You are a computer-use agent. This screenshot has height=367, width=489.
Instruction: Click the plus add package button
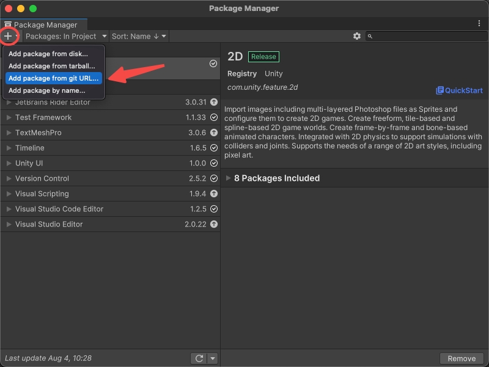pyautogui.click(x=8, y=36)
